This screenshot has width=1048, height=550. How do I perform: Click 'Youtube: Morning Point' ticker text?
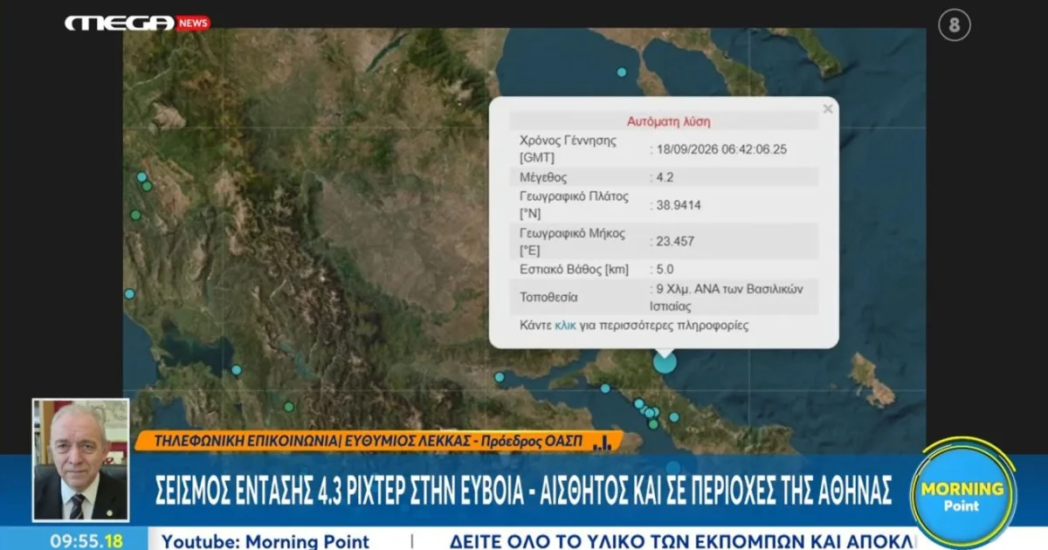265,541
